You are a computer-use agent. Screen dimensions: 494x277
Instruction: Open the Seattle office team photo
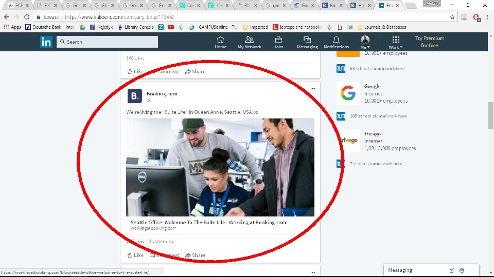[x=220, y=167]
